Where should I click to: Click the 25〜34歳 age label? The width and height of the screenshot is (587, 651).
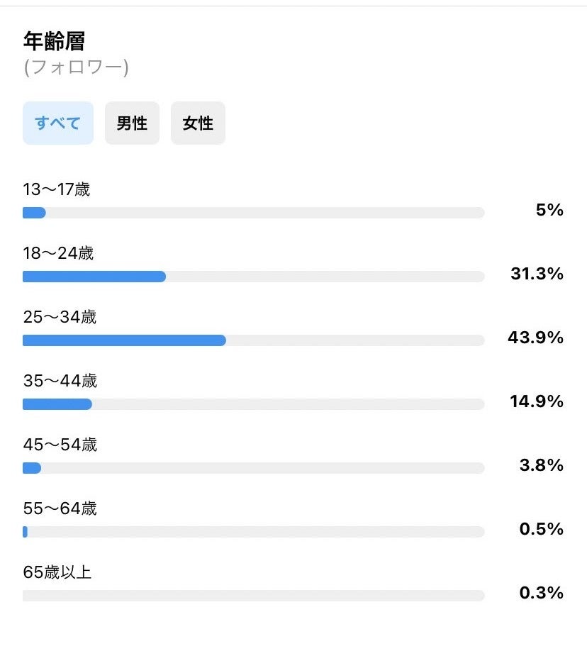pos(60,317)
